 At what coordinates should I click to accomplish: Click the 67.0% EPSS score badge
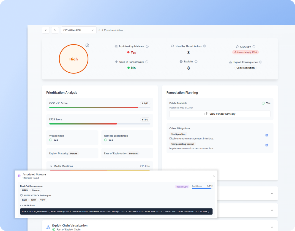point(145,120)
